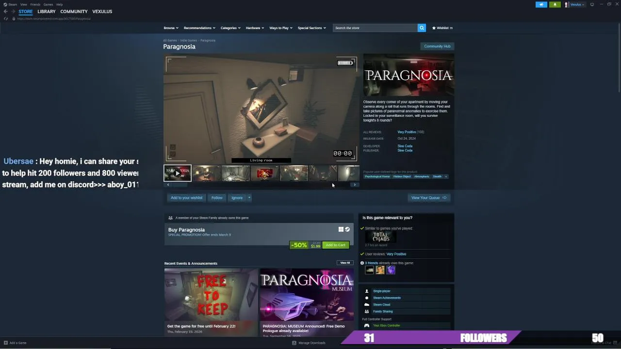Click the Stealth tag
This screenshot has width=621, height=349.
point(437,176)
